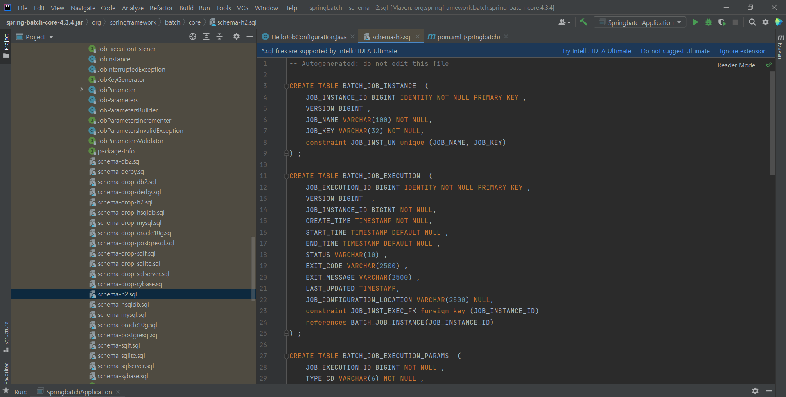This screenshot has width=786, height=397.
Task: Click the Stop process square icon
Action: click(735, 22)
